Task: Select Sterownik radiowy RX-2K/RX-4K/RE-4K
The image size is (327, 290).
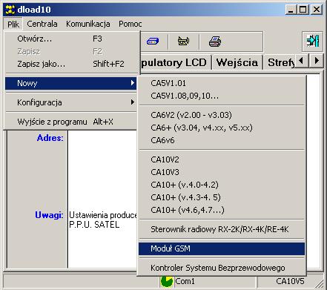Action: (x=222, y=229)
